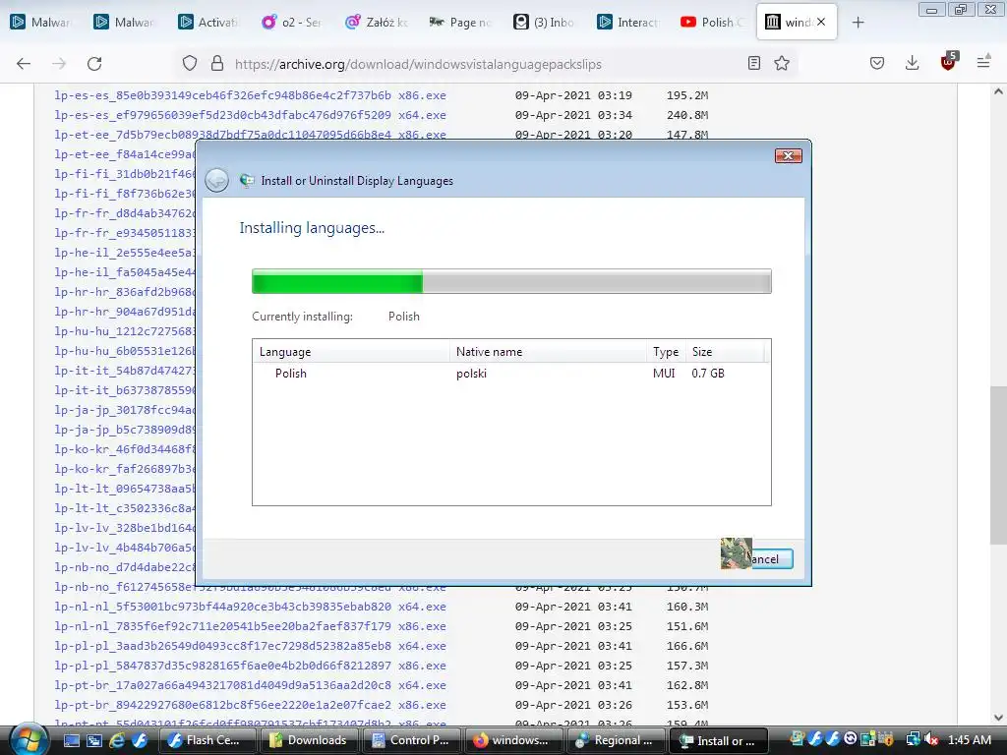The image size is (1007, 755).
Task: Click the volume muted tray icon
Action: [x=930, y=740]
